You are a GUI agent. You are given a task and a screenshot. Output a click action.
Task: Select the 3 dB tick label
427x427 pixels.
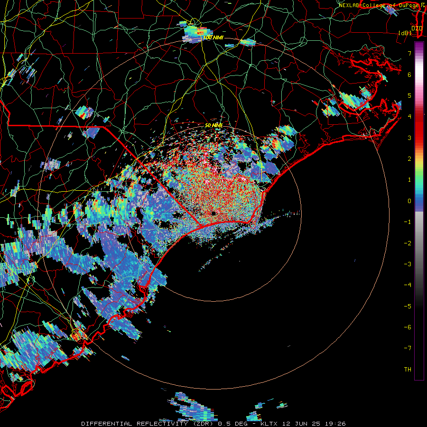409,138
